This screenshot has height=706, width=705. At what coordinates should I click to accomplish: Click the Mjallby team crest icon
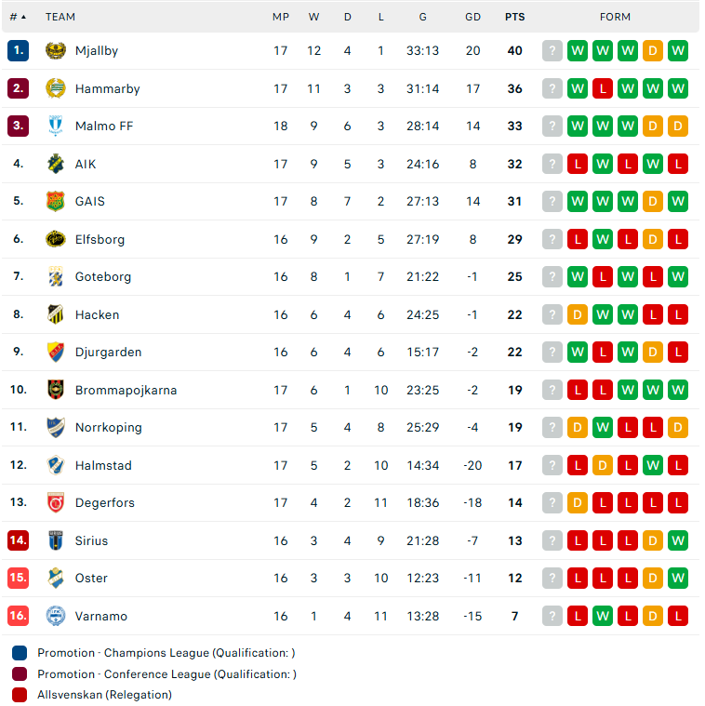(x=56, y=50)
